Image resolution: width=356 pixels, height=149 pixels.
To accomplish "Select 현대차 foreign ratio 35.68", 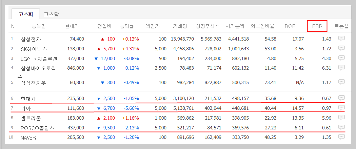I will click(271, 98).
